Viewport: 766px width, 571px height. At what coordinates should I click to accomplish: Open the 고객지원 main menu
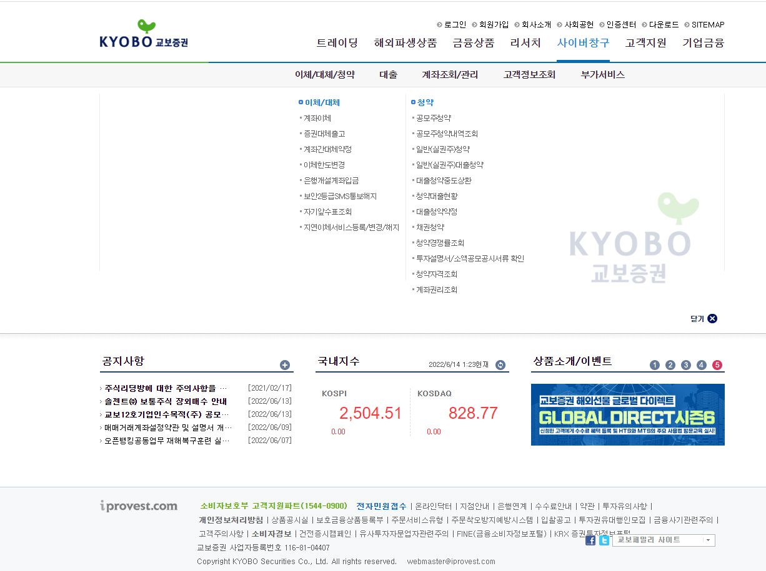click(x=646, y=43)
